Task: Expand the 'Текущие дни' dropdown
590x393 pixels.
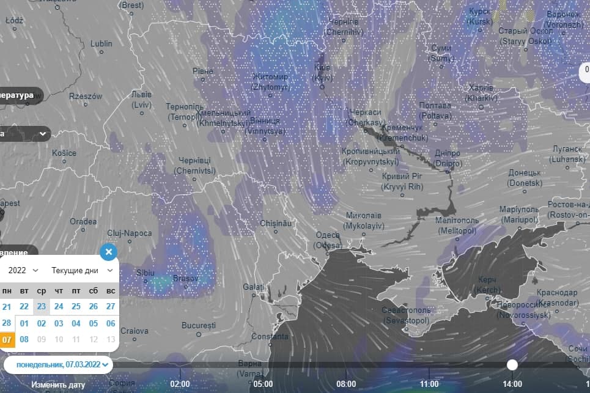Action: pos(83,270)
